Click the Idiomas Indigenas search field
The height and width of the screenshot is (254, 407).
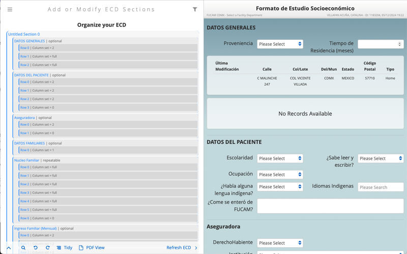[381, 187]
